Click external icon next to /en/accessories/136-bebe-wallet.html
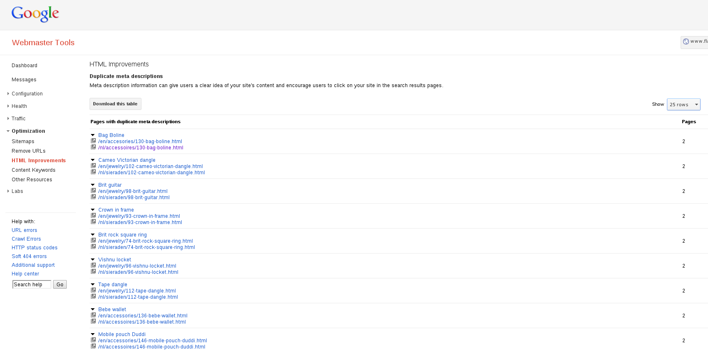708x351 pixels. click(93, 315)
